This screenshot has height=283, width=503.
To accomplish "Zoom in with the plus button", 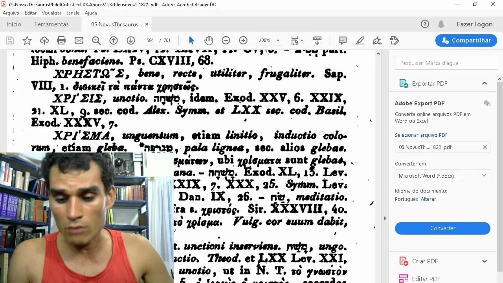I will (243, 40).
